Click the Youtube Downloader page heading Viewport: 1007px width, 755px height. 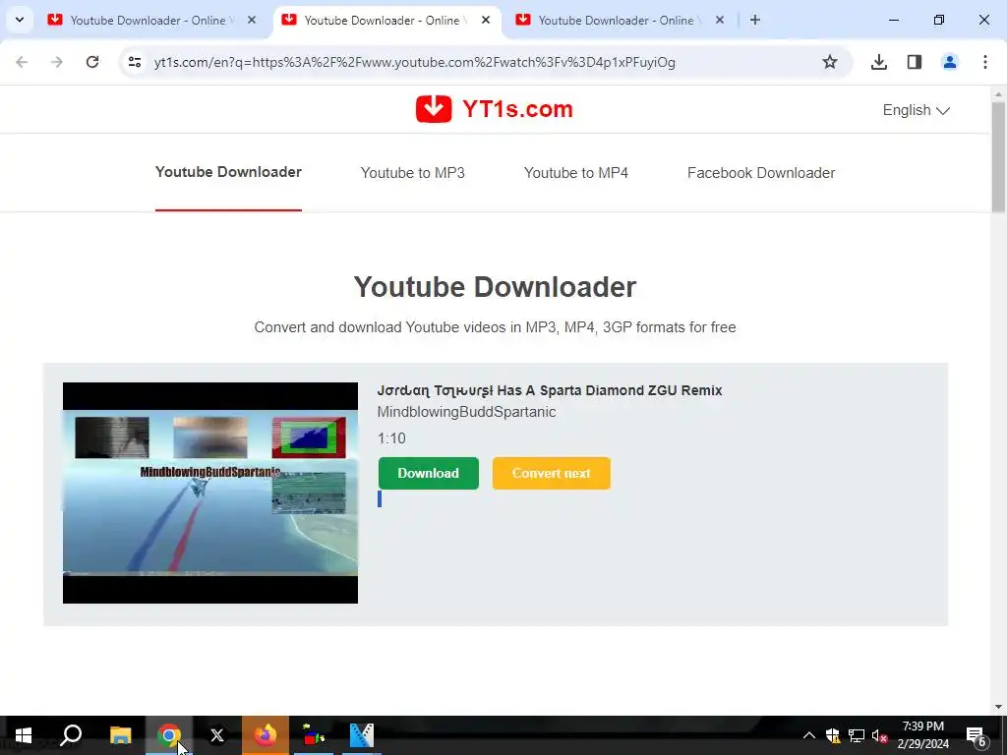click(496, 287)
